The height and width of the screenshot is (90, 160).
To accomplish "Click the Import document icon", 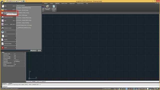I will point(3,36).
